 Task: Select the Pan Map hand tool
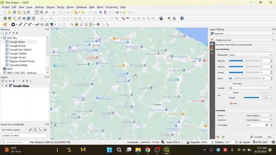click(x=37, y=12)
